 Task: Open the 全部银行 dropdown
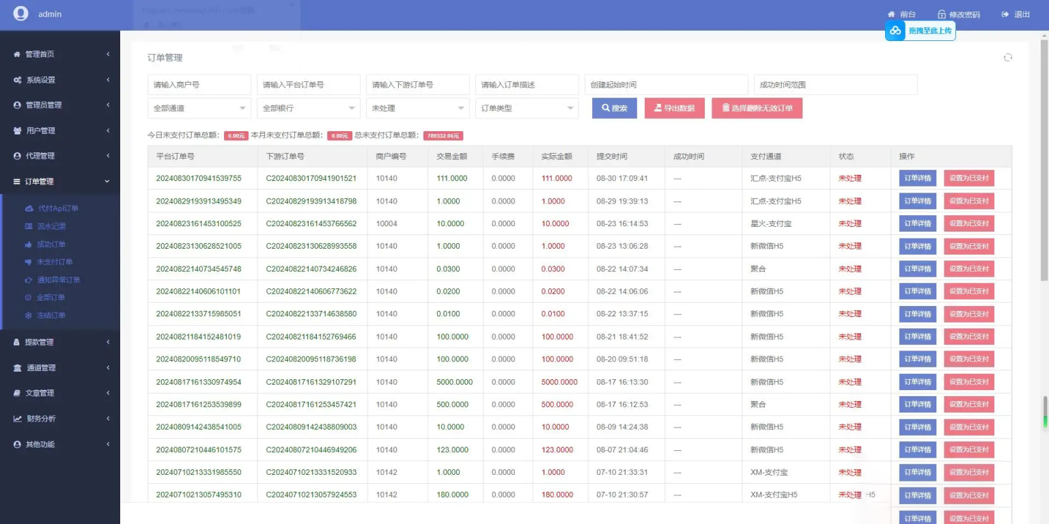[308, 108]
